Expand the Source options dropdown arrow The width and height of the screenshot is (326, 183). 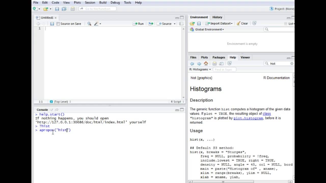(x=174, y=24)
